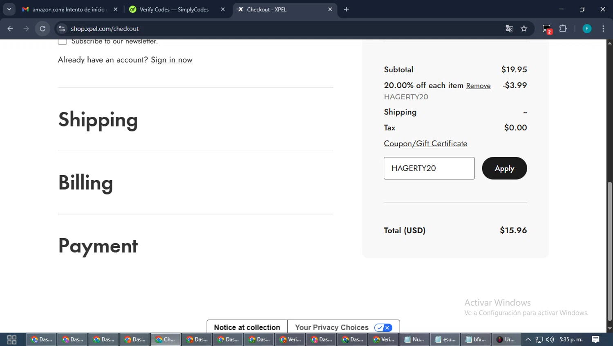Click the Total (USD) amount $15.96

513,230
